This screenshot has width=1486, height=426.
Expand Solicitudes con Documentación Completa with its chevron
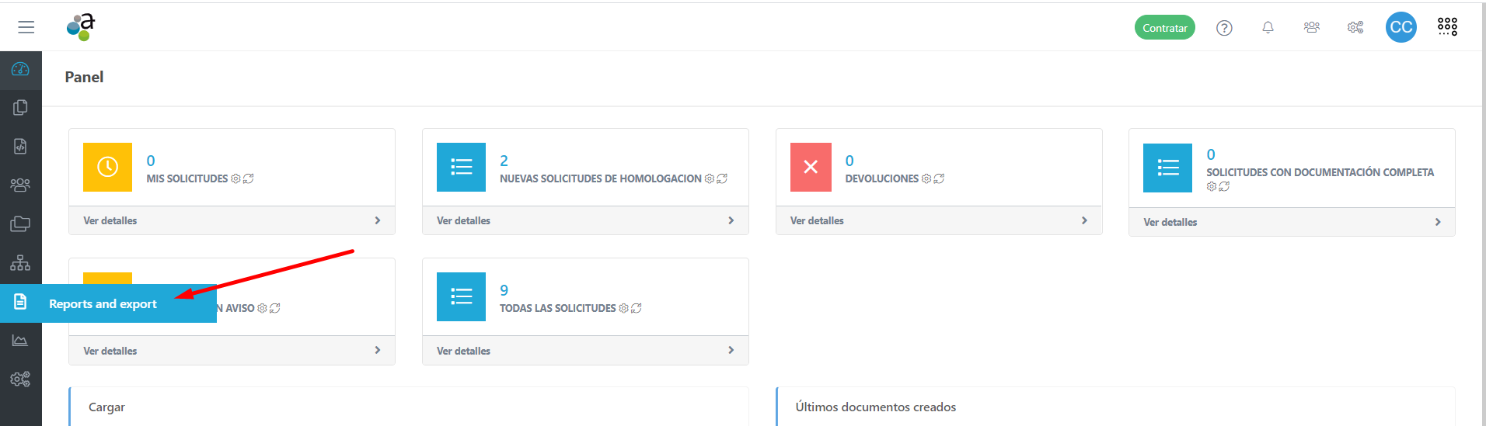coord(1438,222)
